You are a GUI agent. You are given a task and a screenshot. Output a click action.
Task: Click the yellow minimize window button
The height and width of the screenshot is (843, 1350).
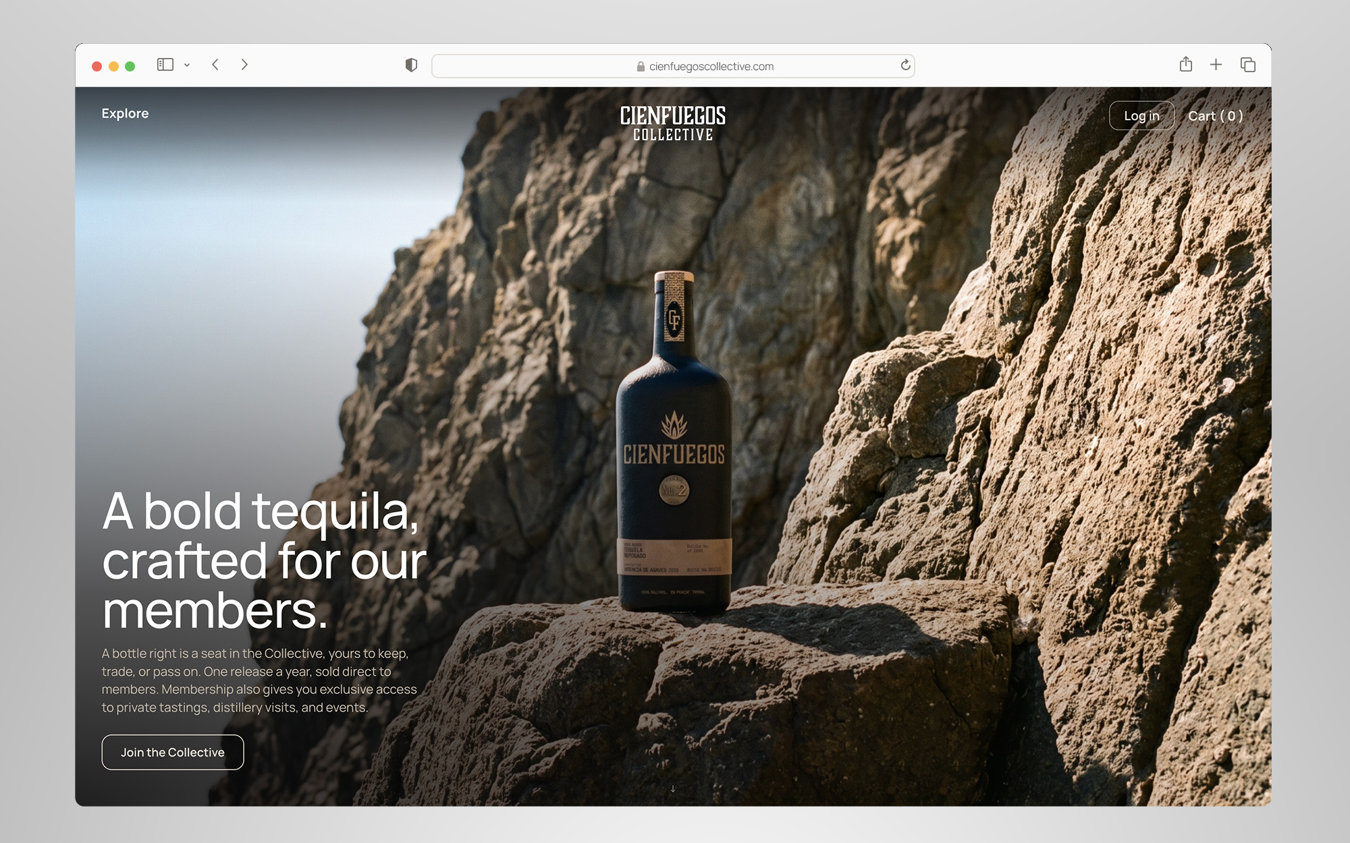coord(113,66)
